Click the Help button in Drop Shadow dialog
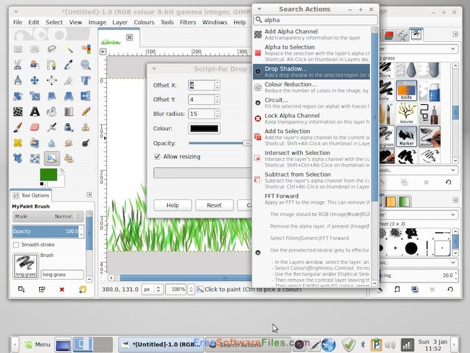 click(173, 205)
